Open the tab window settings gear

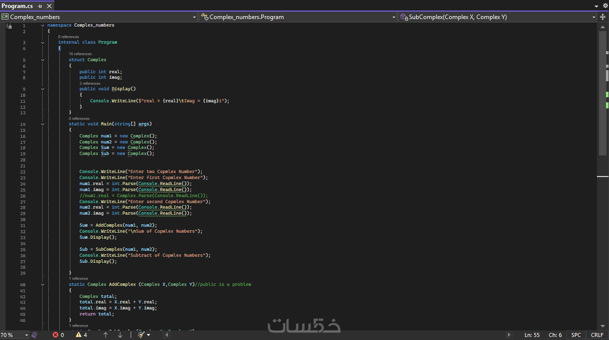click(604, 6)
